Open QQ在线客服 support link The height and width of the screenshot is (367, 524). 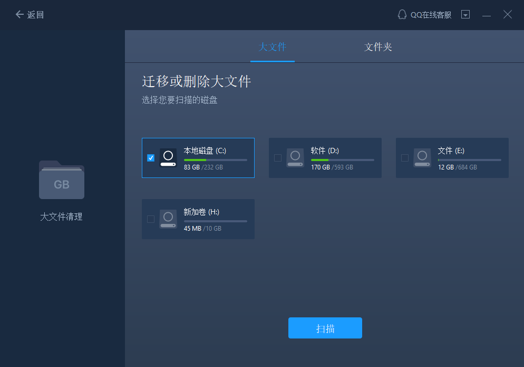(x=431, y=15)
